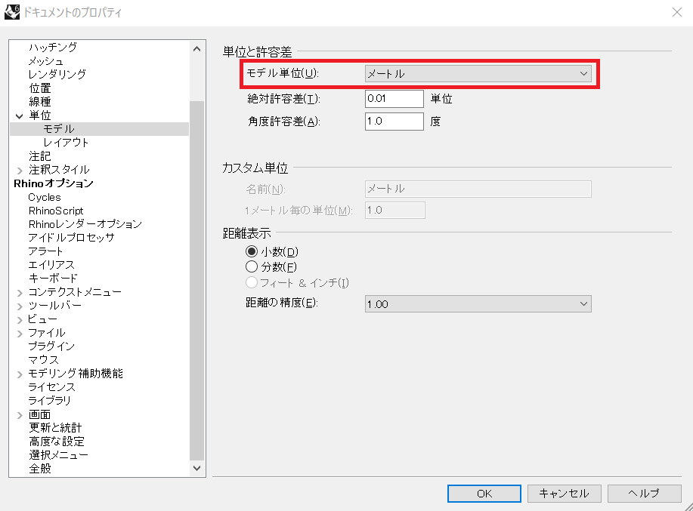Expand the ファイル tree node
Viewport: 693px width, 511px height.
click(x=20, y=334)
